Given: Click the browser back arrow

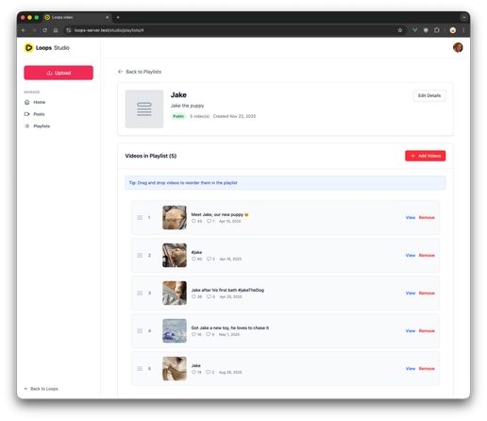Looking at the screenshot, I should 24,30.
